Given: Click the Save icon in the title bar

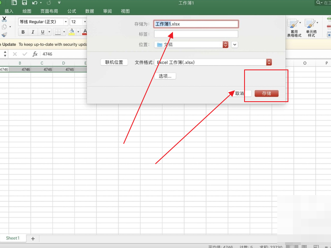Looking at the screenshot, I should coord(24,3).
